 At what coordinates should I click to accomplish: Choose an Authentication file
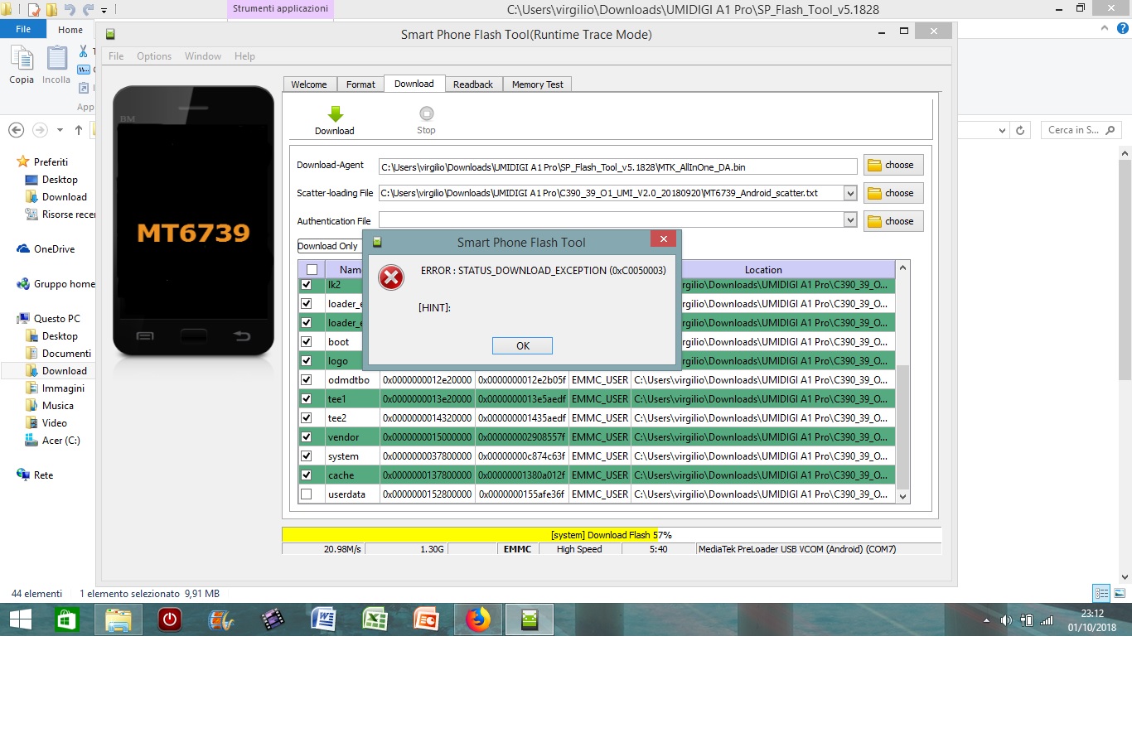point(893,221)
